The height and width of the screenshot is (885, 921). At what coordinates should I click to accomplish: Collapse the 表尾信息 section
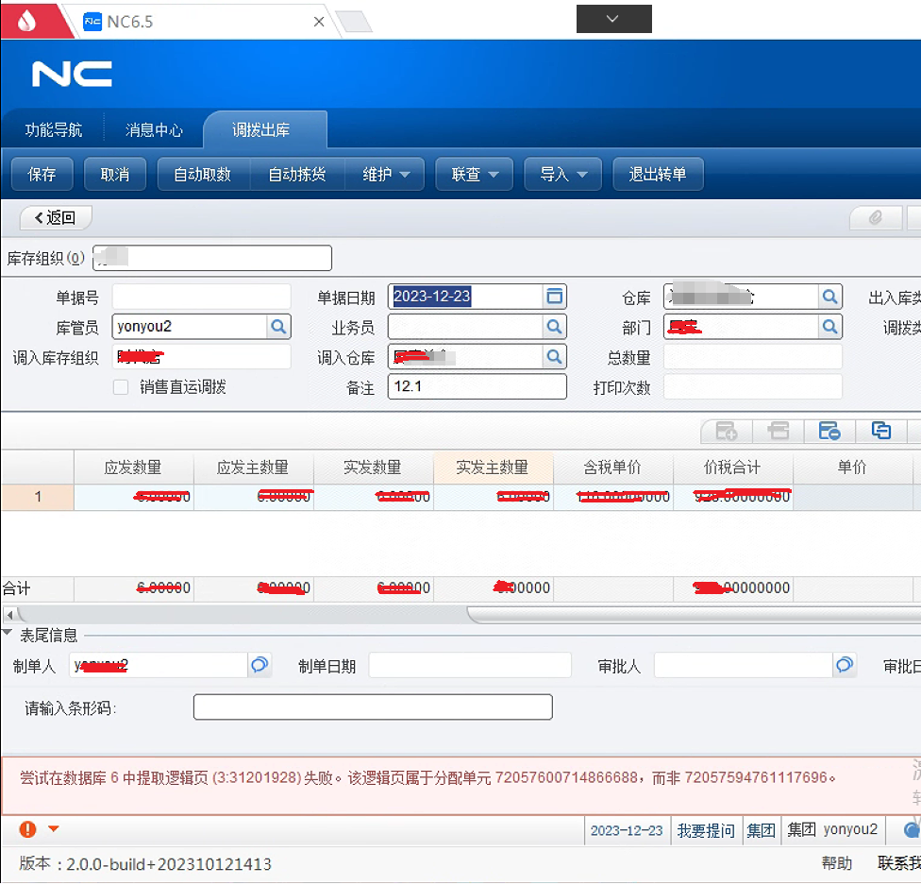[x=8, y=634]
